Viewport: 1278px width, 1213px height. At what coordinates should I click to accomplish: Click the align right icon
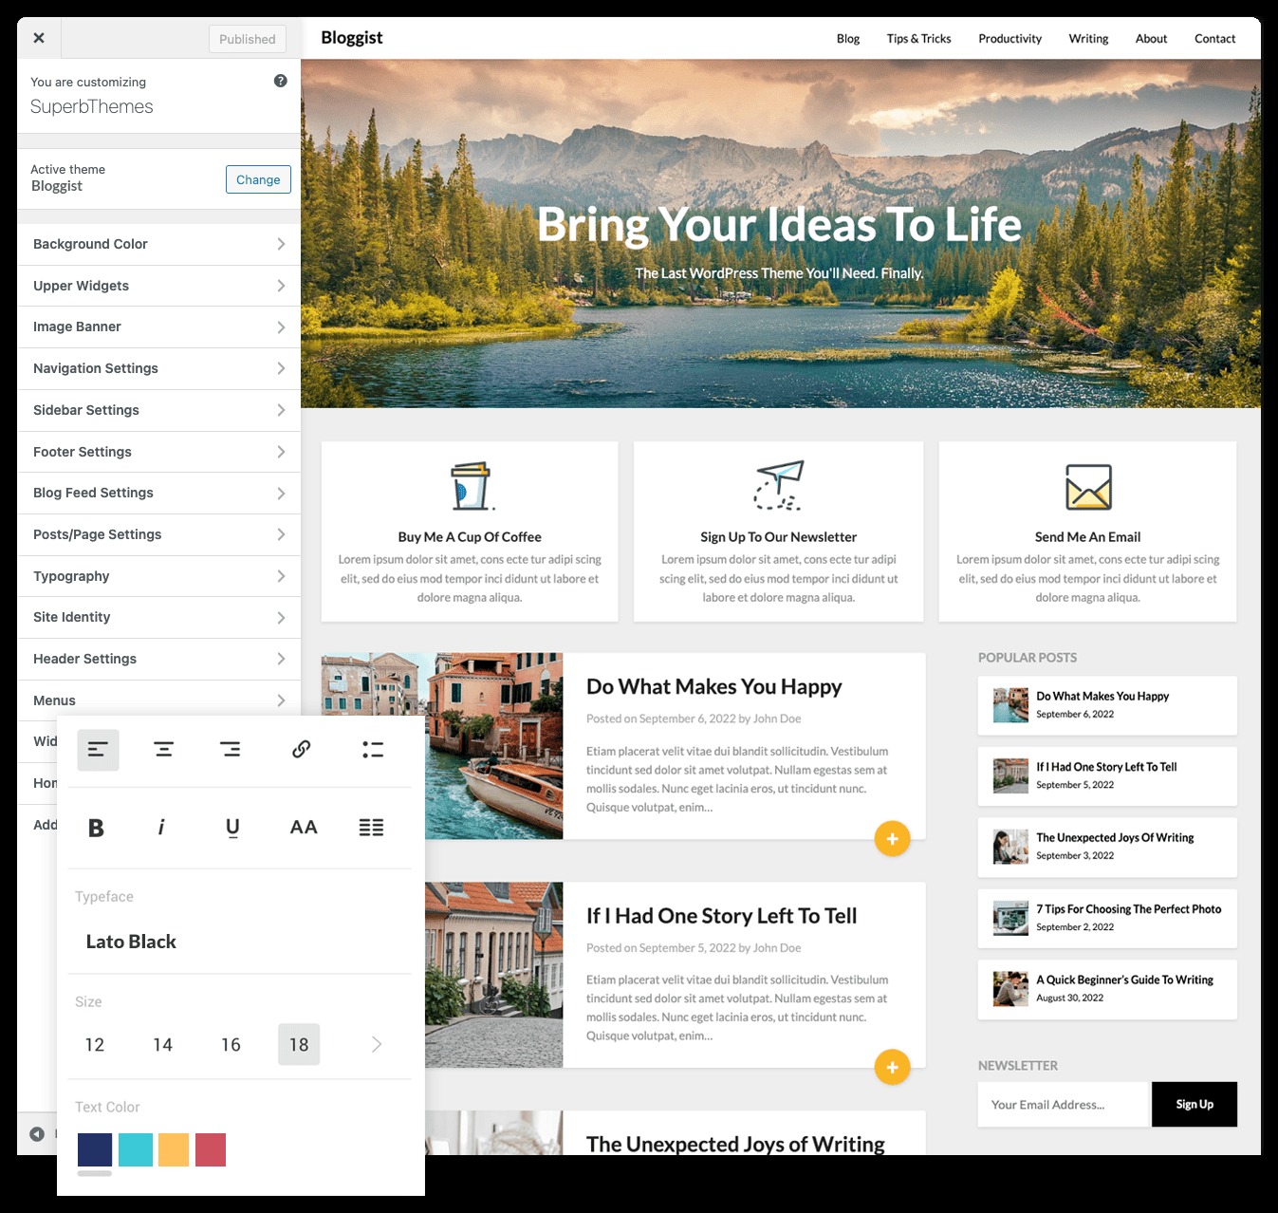[x=230, y=750]
